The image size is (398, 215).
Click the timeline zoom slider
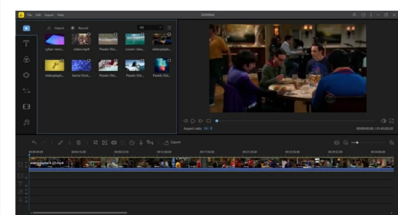(x=357, y=142)
